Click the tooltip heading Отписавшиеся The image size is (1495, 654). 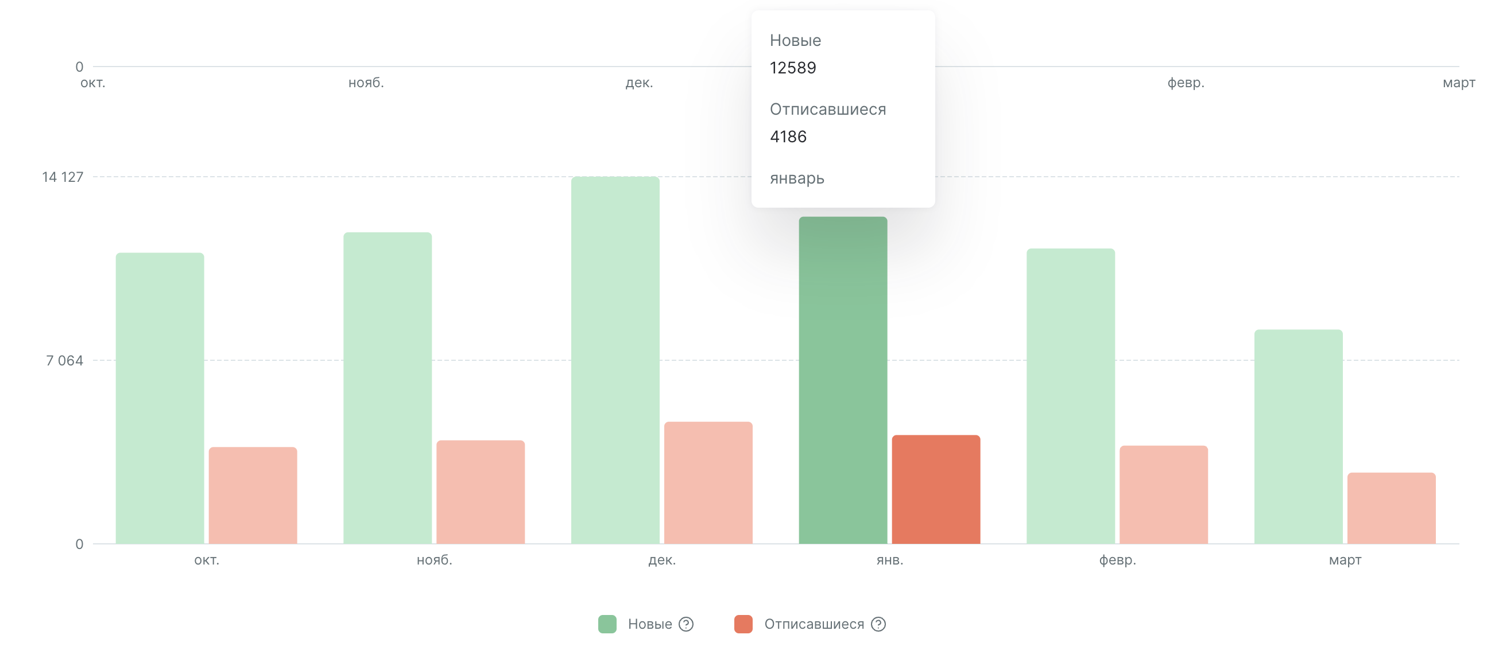point(828,109)
